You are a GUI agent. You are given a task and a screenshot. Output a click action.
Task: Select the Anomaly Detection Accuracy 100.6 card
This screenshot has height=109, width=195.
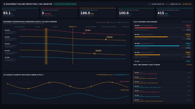pos(136,13)
